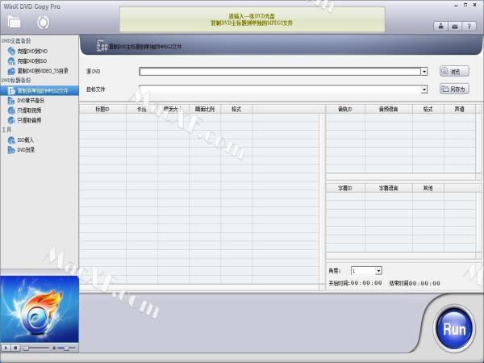The image size is (484, 363).
Task: Click the flaming disc preview thumbnail
Action: (40, 309)
